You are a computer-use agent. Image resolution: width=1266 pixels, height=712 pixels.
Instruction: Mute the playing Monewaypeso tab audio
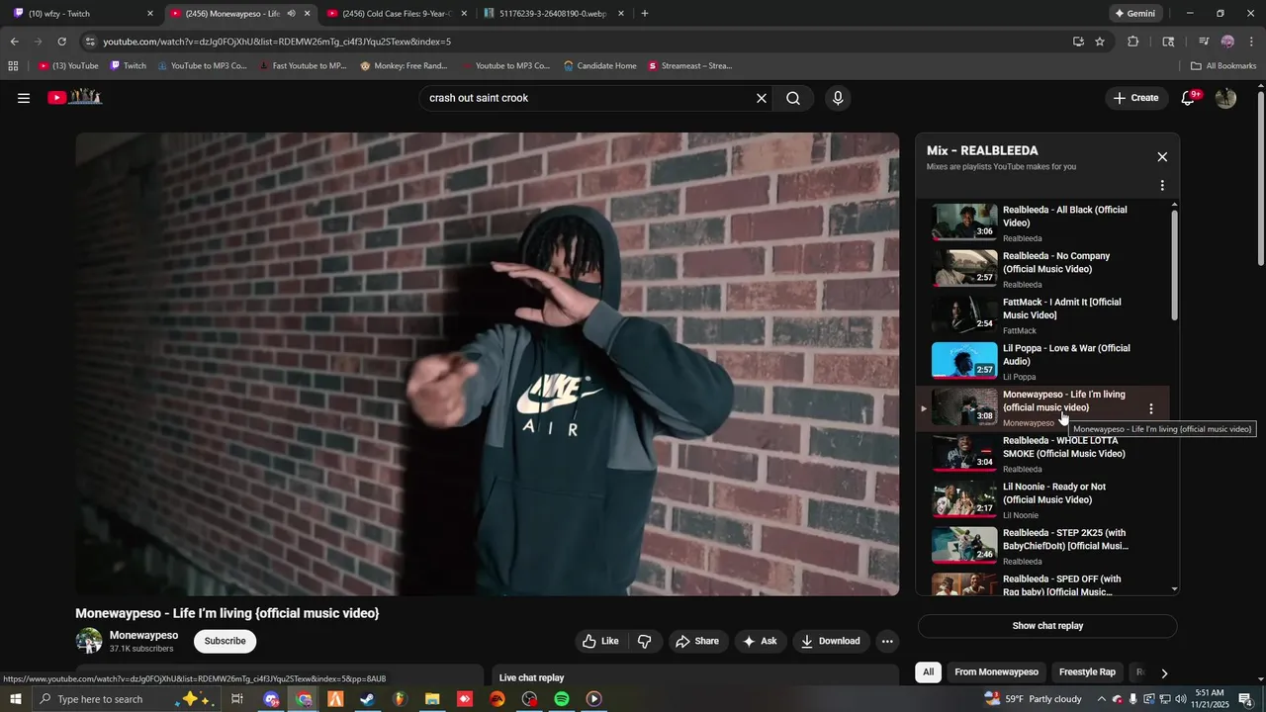(x=291, y=13)
